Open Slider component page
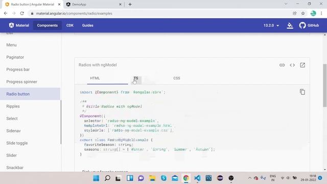327x184 pixels. (x=11, y=155)
